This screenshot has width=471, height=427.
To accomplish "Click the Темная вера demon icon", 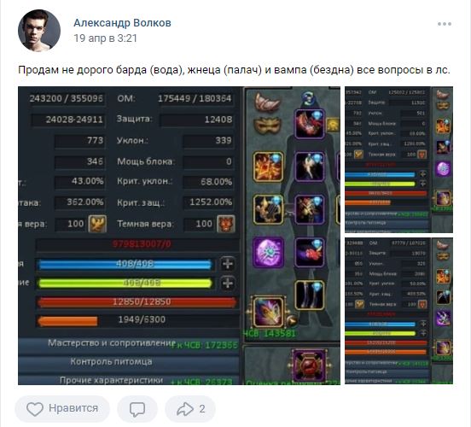I will 226,224.
